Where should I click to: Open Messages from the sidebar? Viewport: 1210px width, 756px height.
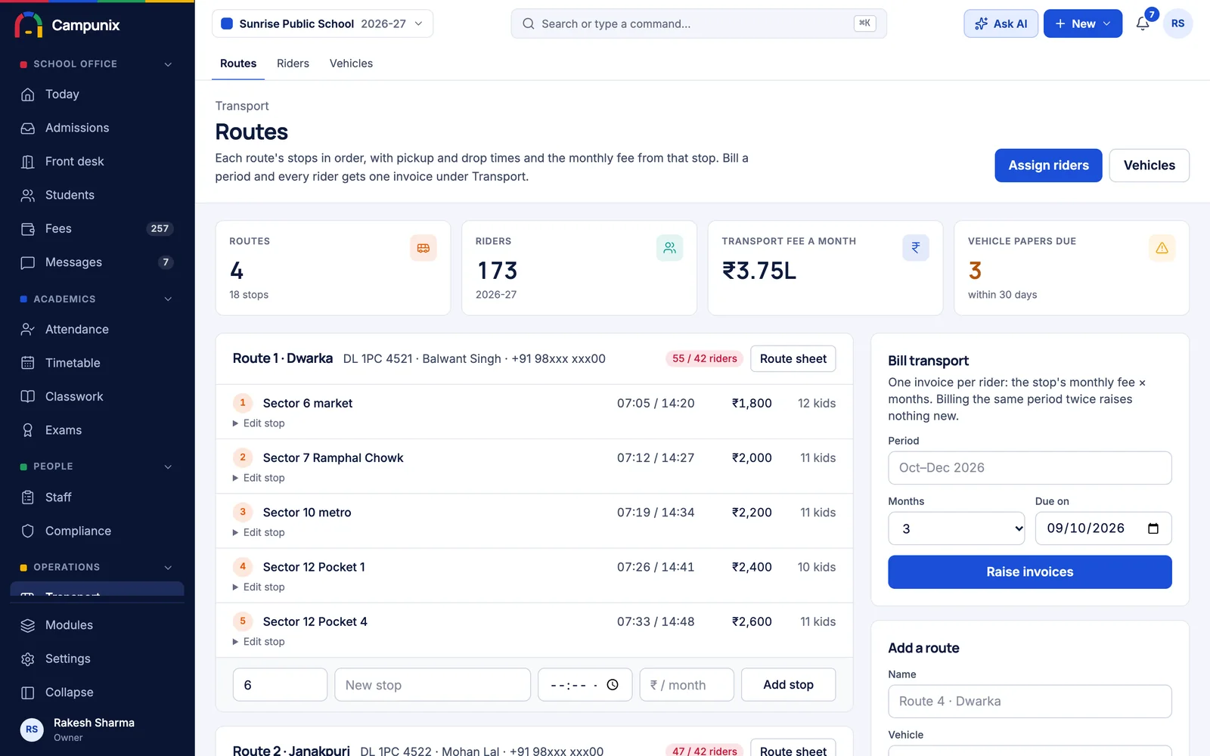[x=97, y=262]
